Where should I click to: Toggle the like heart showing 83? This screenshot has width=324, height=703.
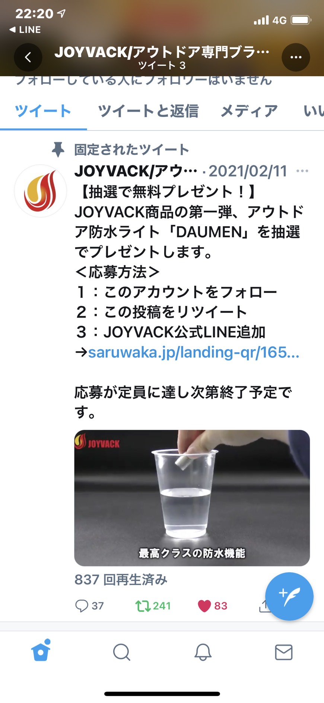(x=204, y=606)
